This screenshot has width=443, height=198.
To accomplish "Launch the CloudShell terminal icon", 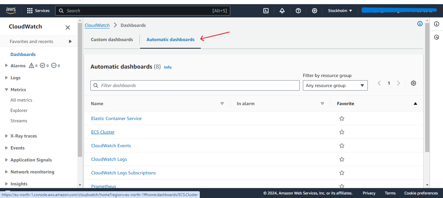I will (266, 11).
